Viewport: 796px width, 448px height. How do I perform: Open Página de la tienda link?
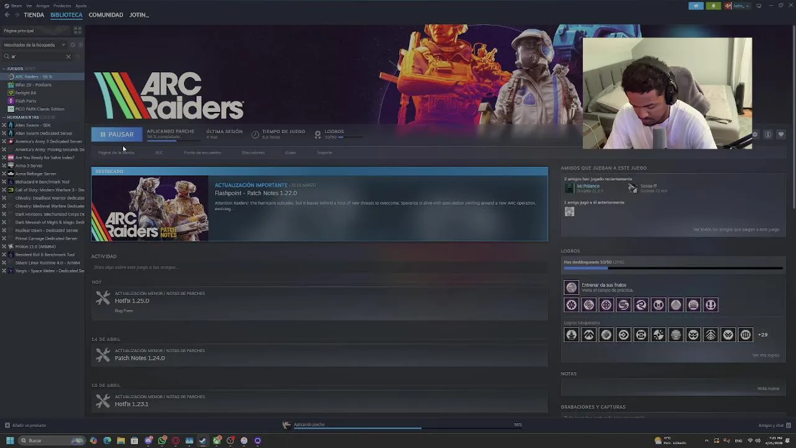coord(116,152)
